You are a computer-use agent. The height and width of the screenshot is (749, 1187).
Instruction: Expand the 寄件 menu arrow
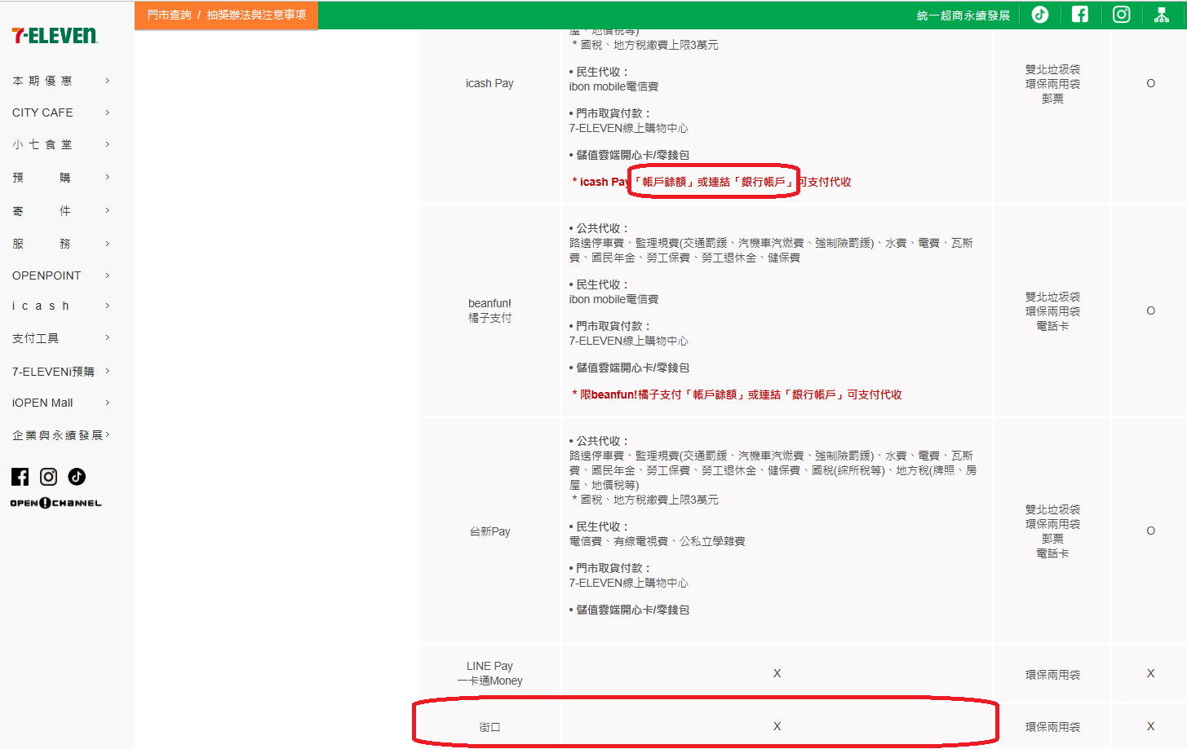pyautogui.click(x=107, y=210)
